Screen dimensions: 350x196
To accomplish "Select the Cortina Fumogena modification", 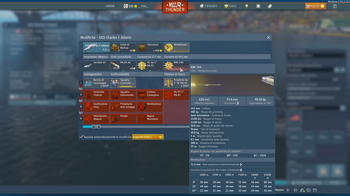I will (150, 95).
